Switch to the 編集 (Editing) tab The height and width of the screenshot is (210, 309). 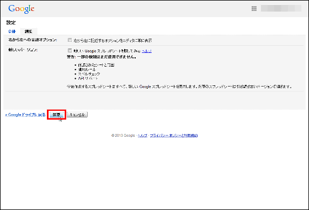(29, 31)
